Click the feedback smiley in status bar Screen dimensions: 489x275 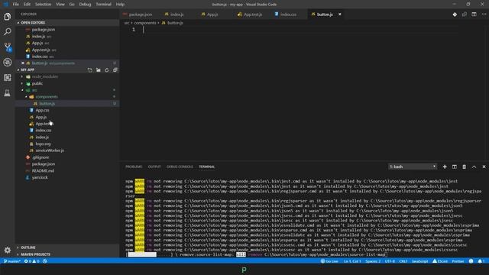(x=471, y=261)
